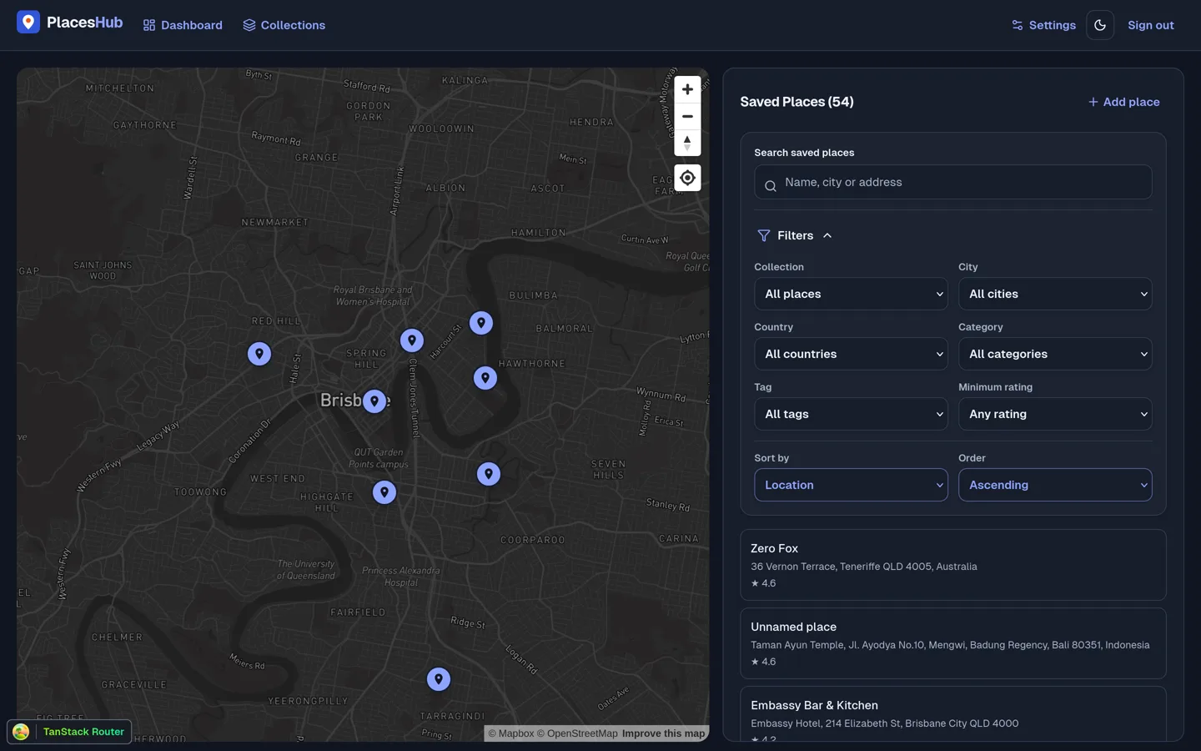This screenshot has height=751, width=1201.
Task: Open the Country filter dropdown
Action: [x=851, y=354]
